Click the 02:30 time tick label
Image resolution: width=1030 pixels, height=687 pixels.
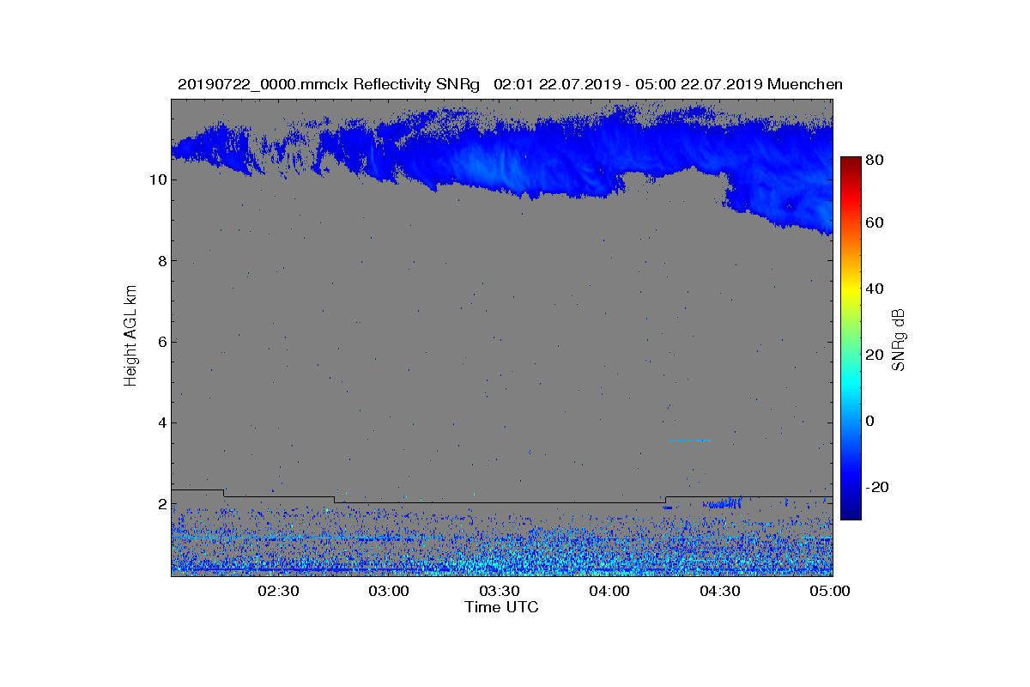(x=278, y=591)
